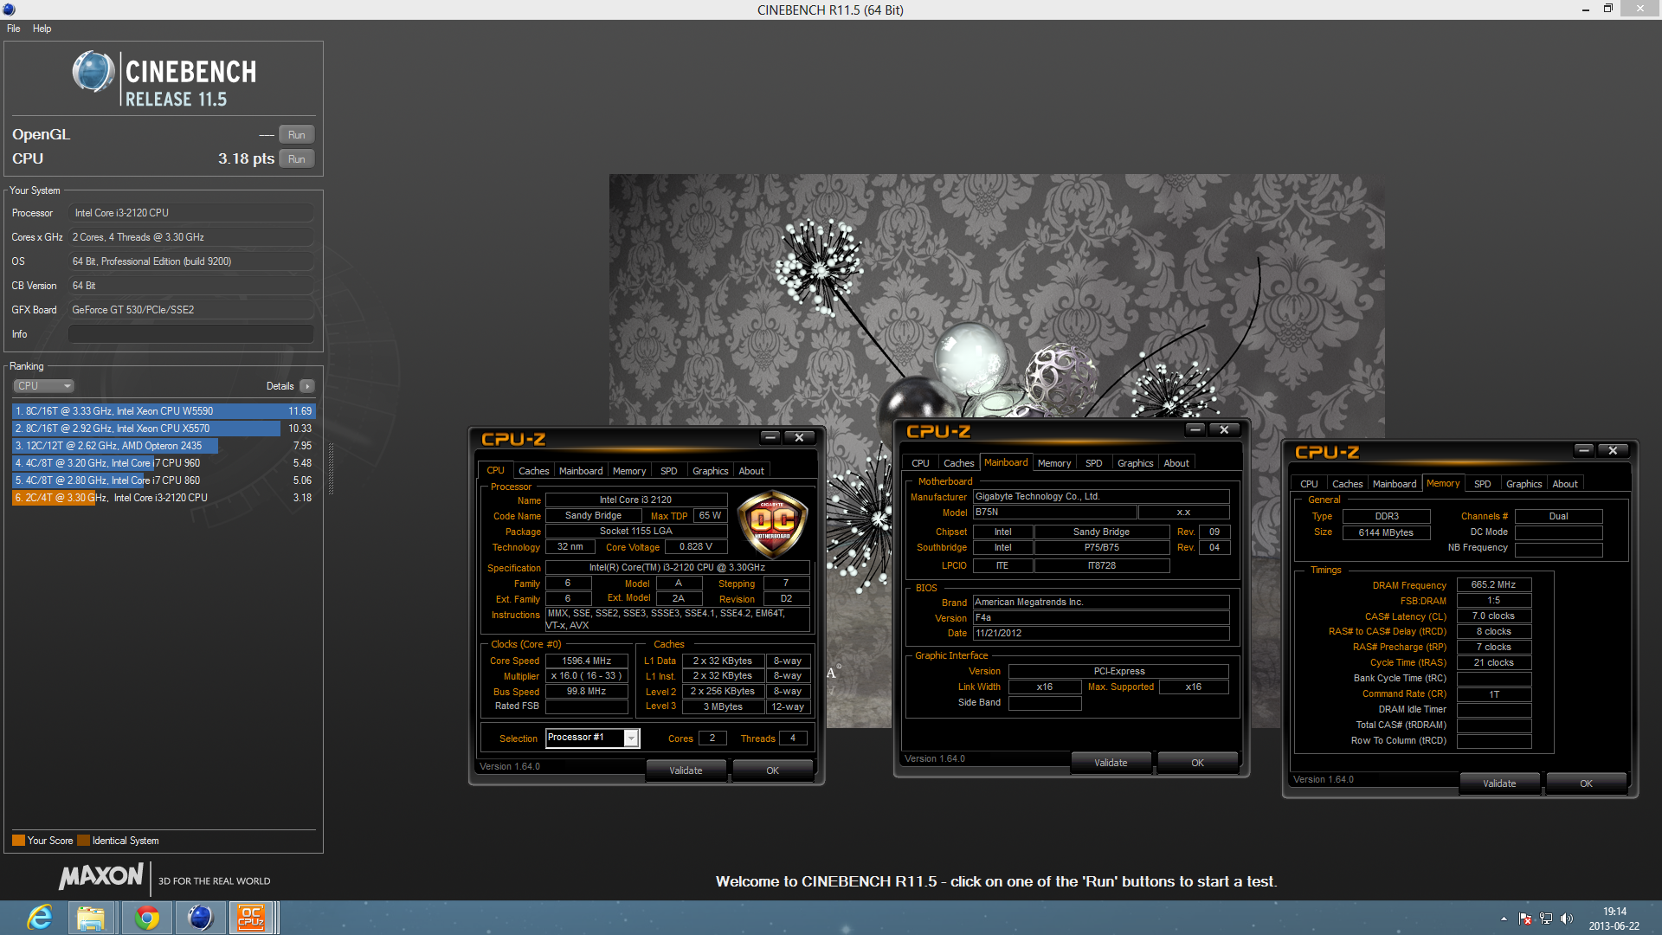Open About tab in first CPU-Z
Viewport: 1662px width, 935px height.
click(751, 471)
